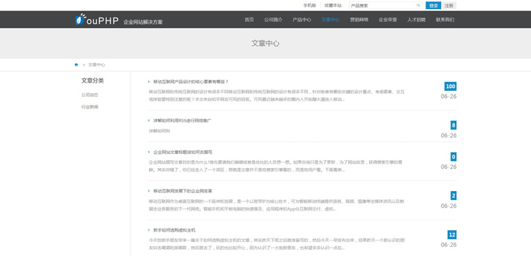
Task: Click the blue badge showing 0
Action: 453,157
